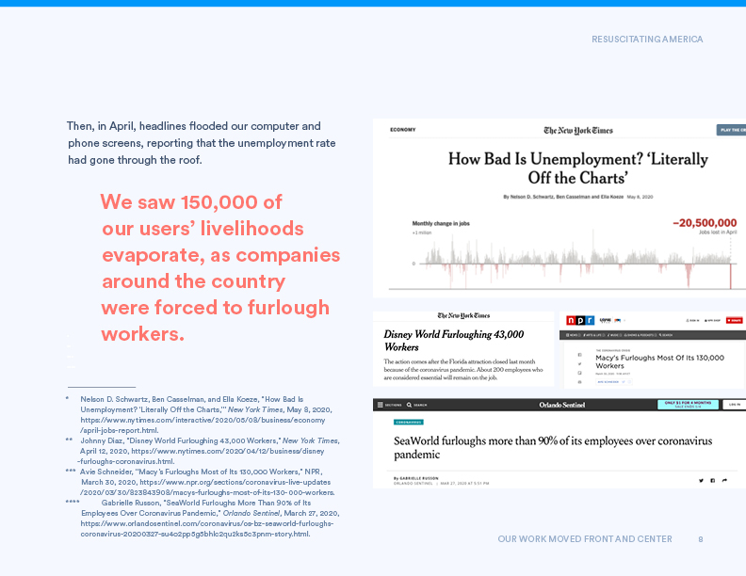Image resolution: width=746 pixels, height=576 pixels.
Task: Click the Disney World Furloughing article screenshot
Action: point(463,349)
